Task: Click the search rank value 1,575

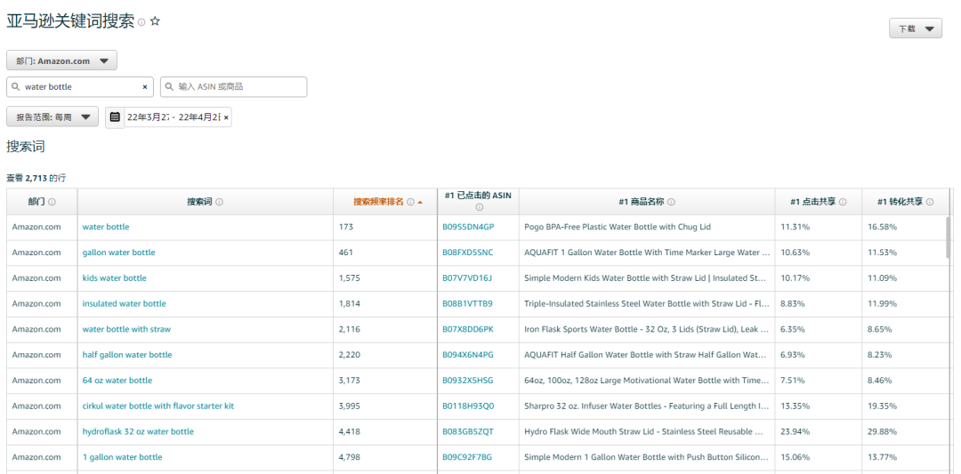Action: click(x=350, y=278)
